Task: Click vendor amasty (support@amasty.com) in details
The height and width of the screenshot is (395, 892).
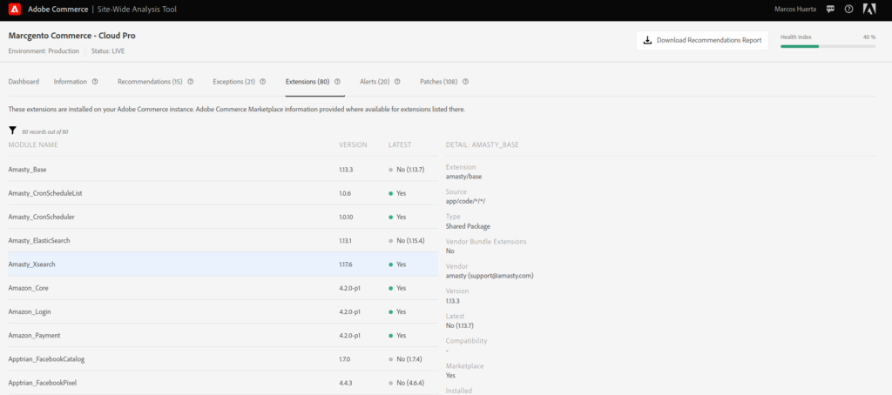Action: pyautogui.click(x=490, y=276)
